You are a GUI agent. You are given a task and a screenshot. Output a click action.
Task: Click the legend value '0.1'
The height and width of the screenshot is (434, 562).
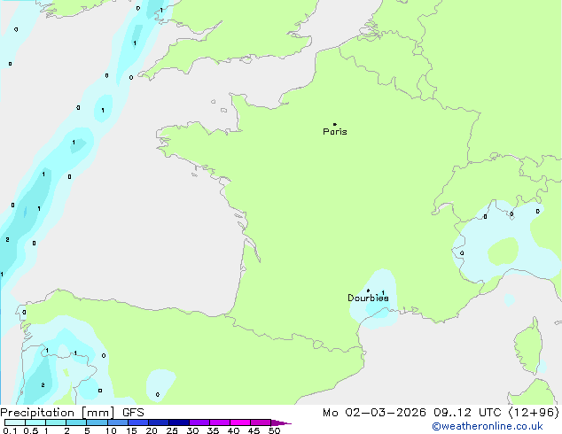[x=10, y=430]
